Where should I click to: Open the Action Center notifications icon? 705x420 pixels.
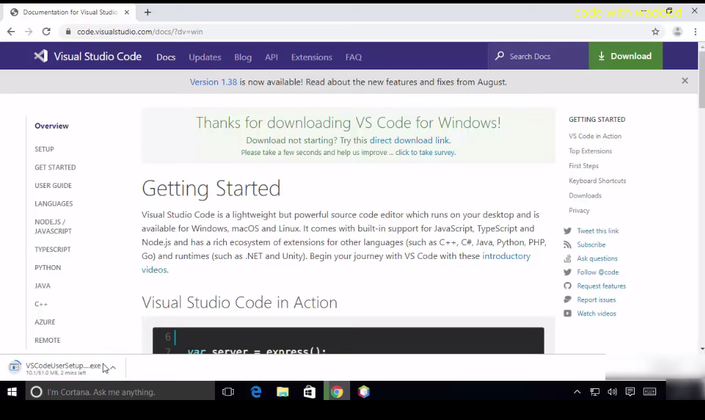[630, 392]
